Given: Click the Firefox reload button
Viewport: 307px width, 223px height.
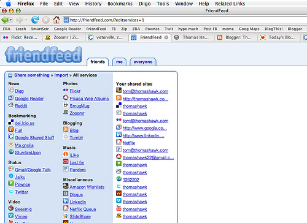Looking at the screenshot, I should (x=35, y=20).
